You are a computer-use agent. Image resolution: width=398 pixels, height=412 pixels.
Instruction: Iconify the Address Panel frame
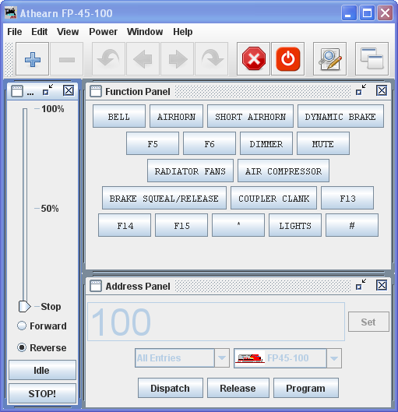[x=361, y=284]
